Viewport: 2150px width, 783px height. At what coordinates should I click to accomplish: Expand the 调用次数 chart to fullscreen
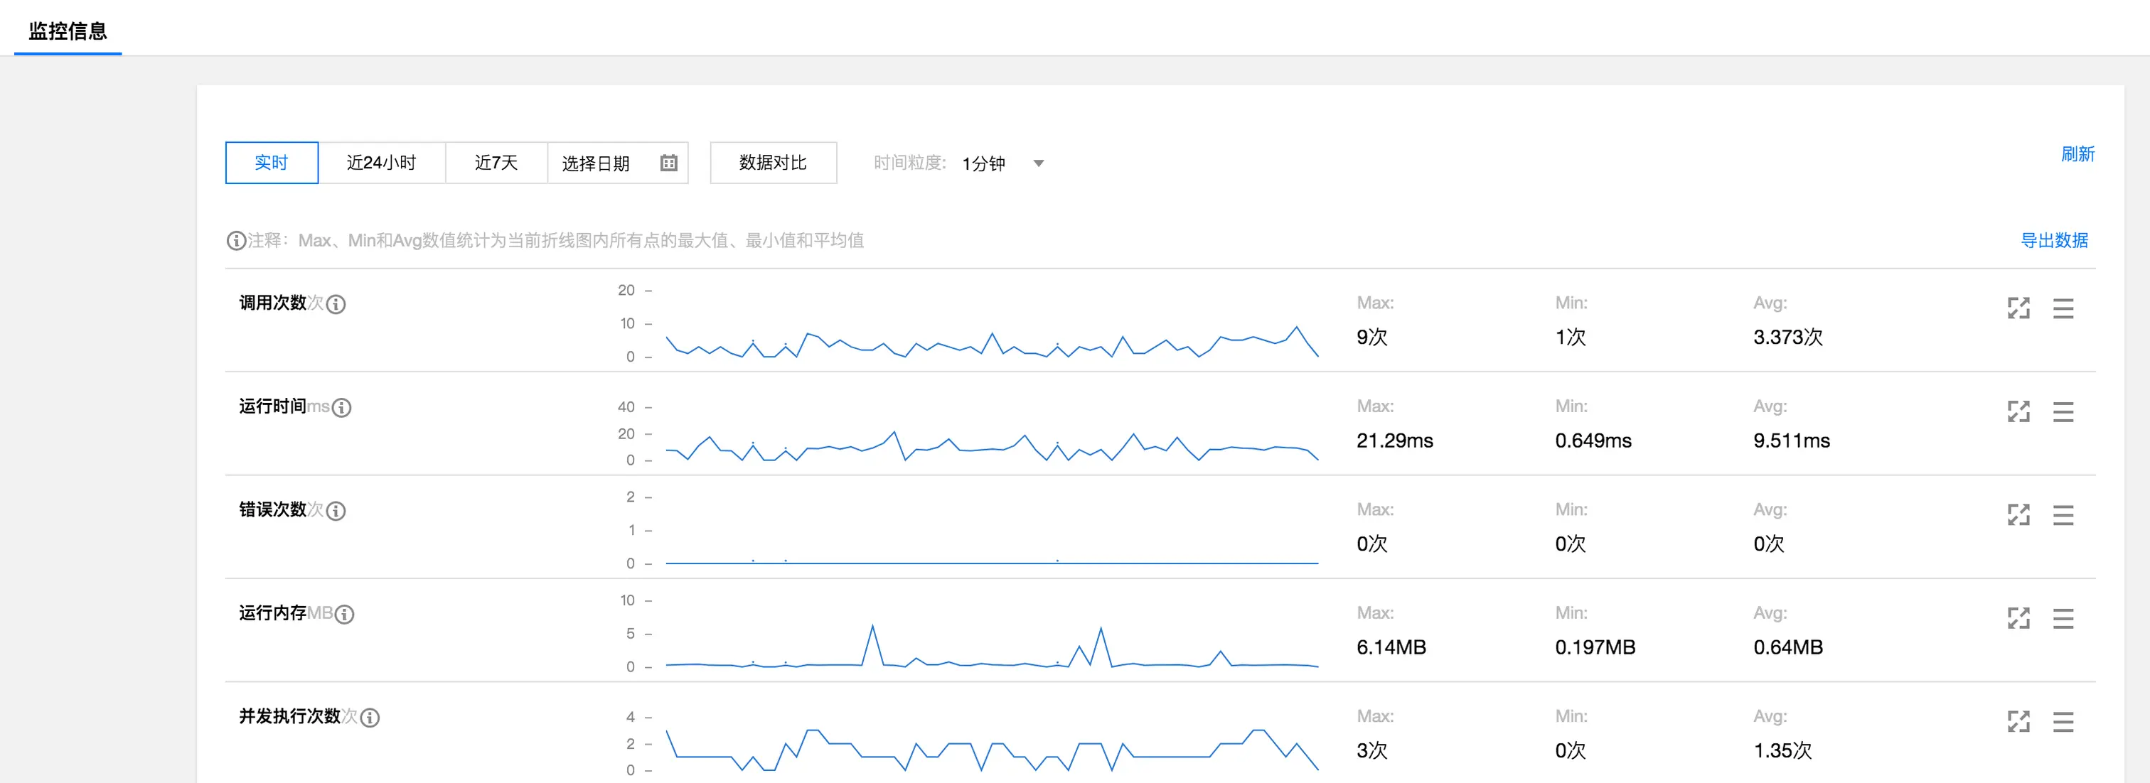pyautogui.click(x=2018, y=308)
